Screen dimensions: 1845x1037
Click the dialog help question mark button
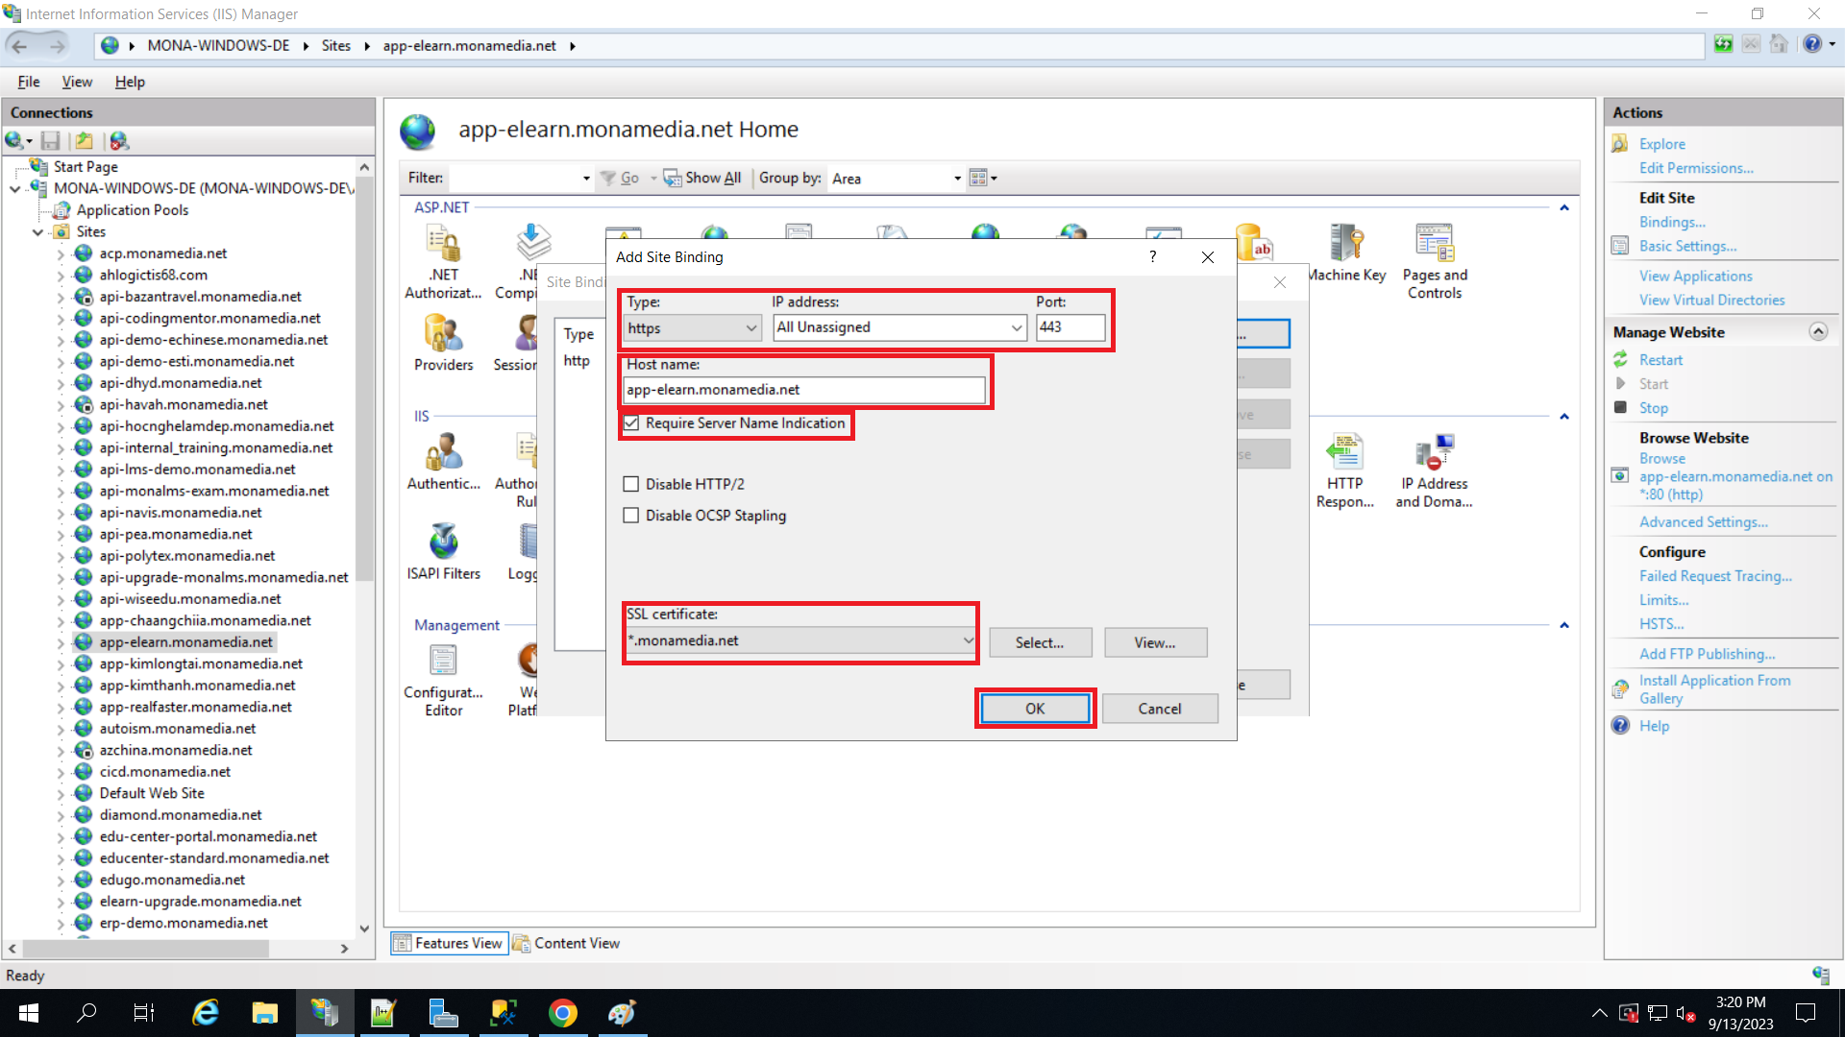click(1152, 256)
